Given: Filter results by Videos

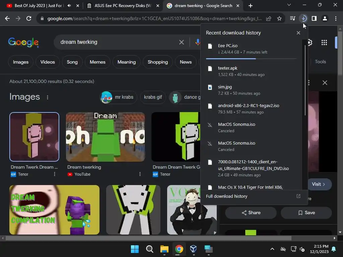Looking at the screenshot, I should point(48,62).
